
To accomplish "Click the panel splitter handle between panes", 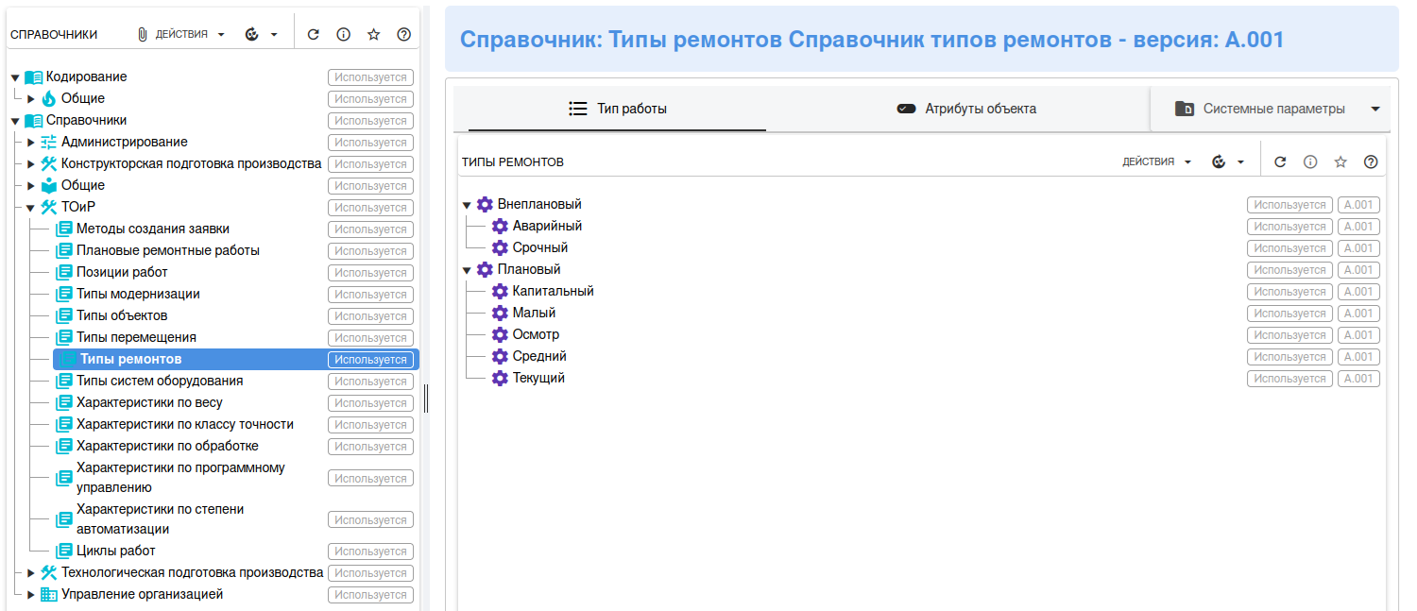I will coord(426,399).
